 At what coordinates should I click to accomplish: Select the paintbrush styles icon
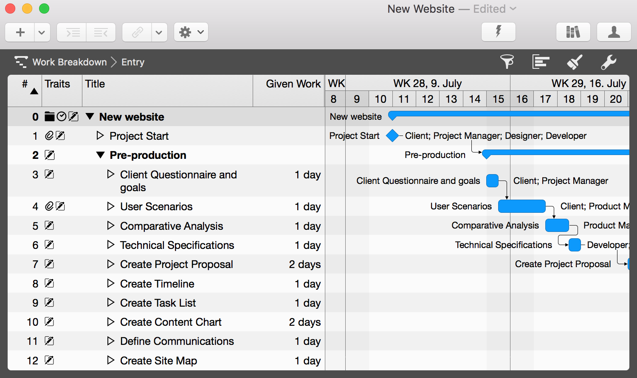(575, 62)
